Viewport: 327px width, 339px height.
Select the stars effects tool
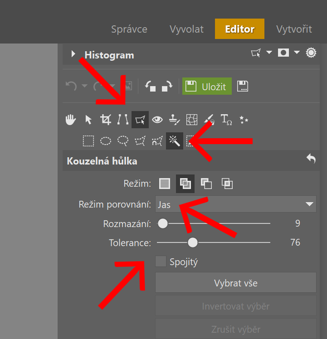[244, 120]
